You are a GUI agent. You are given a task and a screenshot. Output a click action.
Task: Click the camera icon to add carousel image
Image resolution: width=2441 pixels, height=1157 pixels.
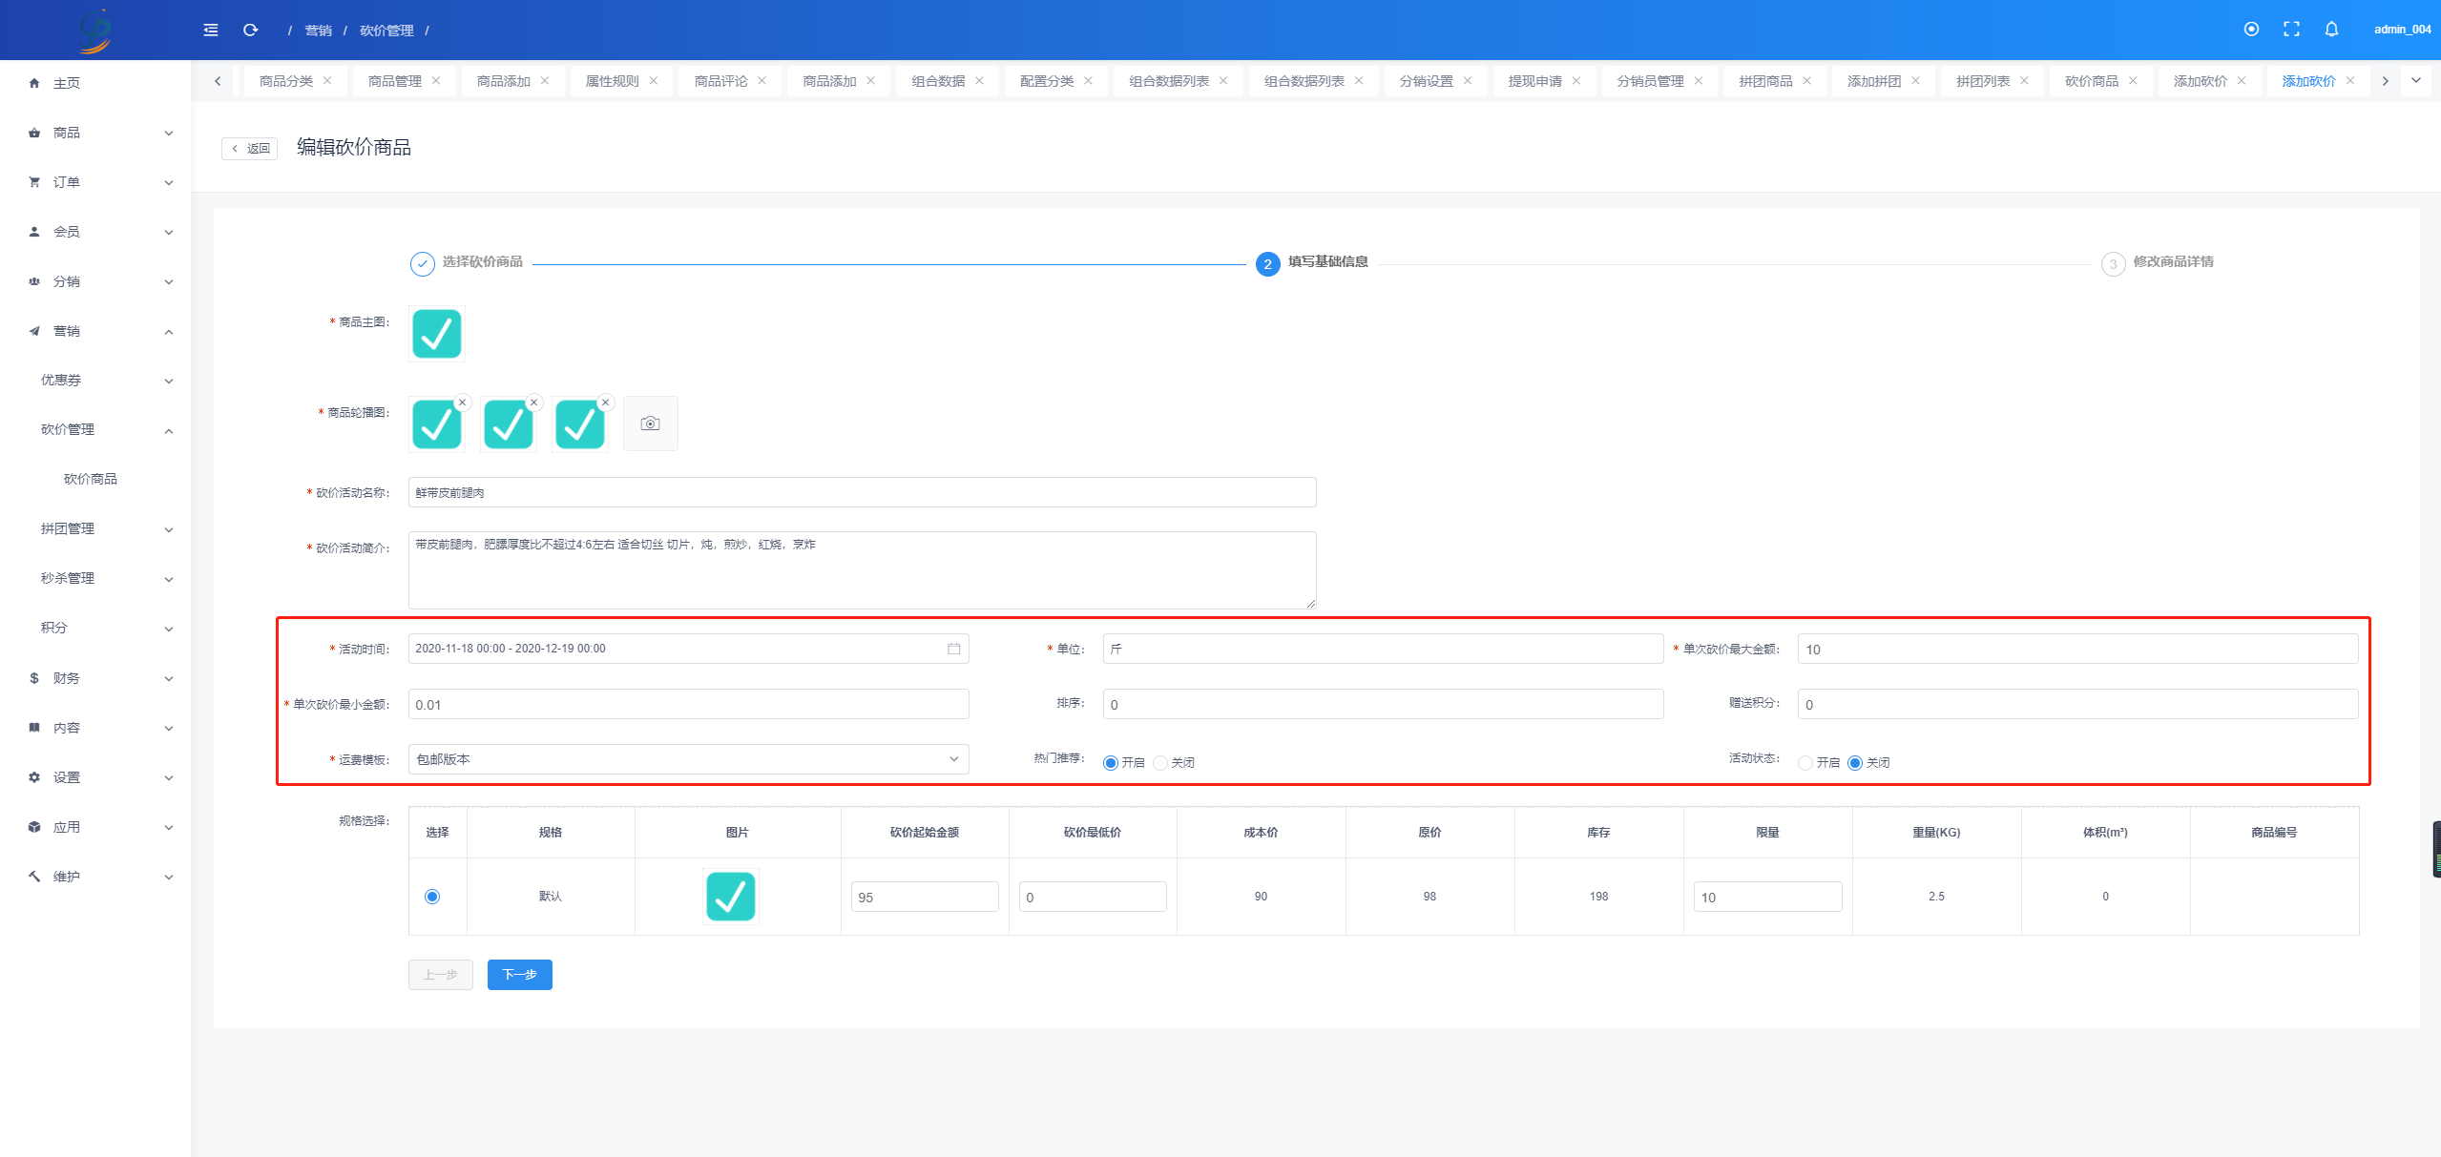click(650, 424)
